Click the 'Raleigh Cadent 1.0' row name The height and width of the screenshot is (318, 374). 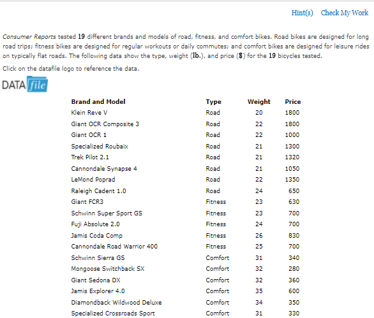98,191
